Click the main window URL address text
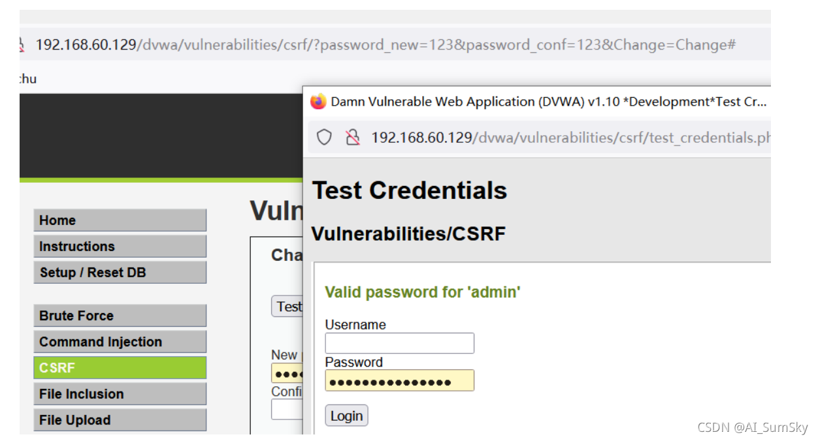This screenshot has height=441, width=818. point(385,45)
